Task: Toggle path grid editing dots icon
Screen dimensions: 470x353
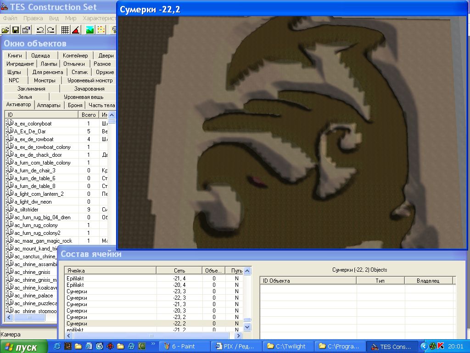Action: (101, 30)
